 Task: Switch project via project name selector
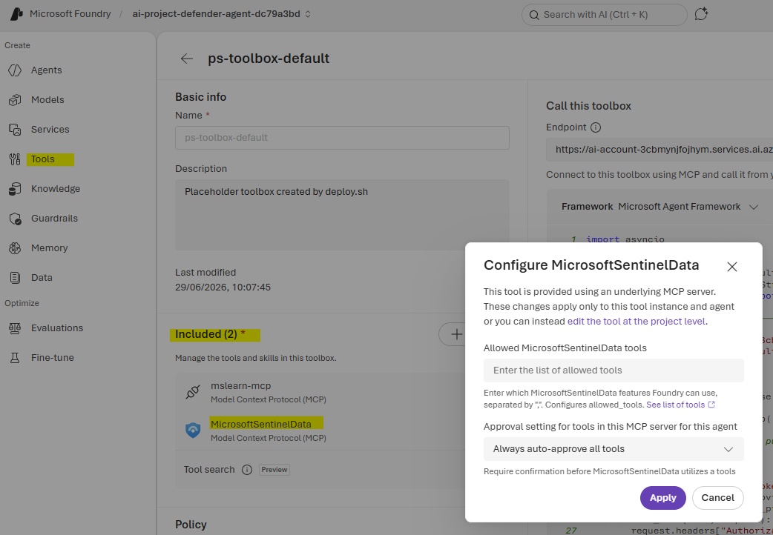point(221,14)
